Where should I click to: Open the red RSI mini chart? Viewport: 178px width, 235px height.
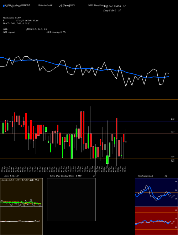pyautogui.click(x=156, y=221)
